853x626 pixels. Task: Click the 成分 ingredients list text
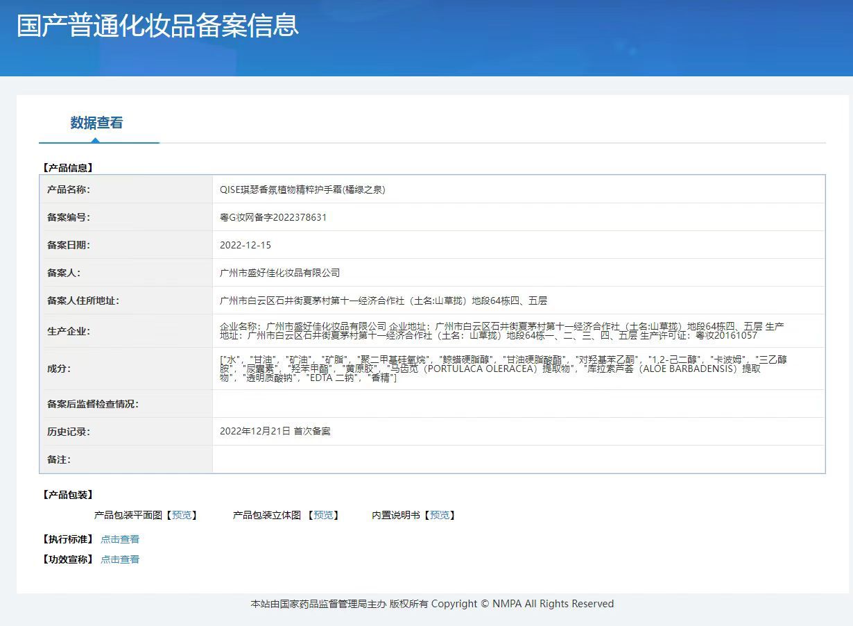[x=502, y=369]
